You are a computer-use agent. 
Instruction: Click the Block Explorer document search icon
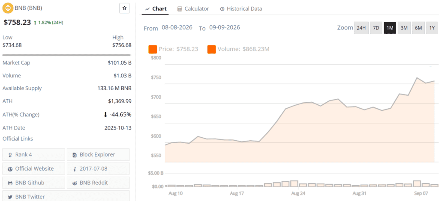75,155
